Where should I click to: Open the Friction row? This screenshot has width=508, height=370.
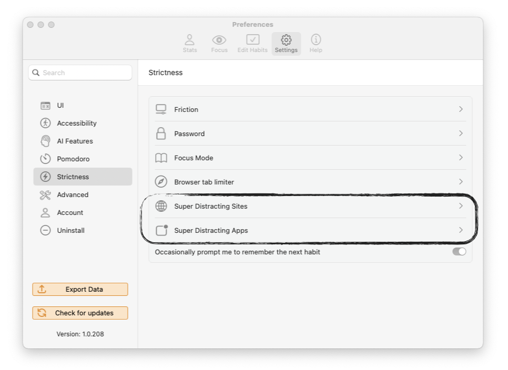pyautogui.click(x=310, y=109)
